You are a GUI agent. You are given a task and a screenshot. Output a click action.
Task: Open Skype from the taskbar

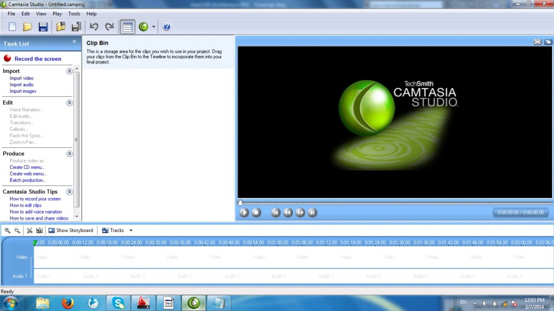118,303
